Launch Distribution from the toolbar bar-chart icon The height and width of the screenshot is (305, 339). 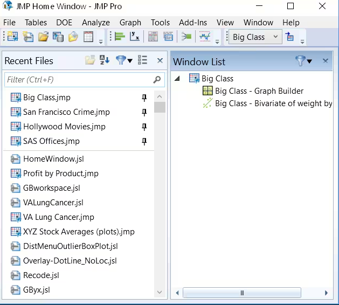tap(120, 37)
